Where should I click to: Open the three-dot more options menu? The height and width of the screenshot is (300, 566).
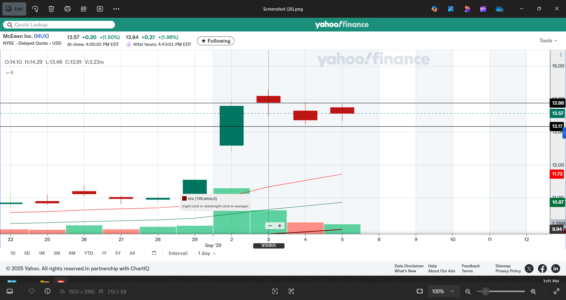click(x=116, y=9)
